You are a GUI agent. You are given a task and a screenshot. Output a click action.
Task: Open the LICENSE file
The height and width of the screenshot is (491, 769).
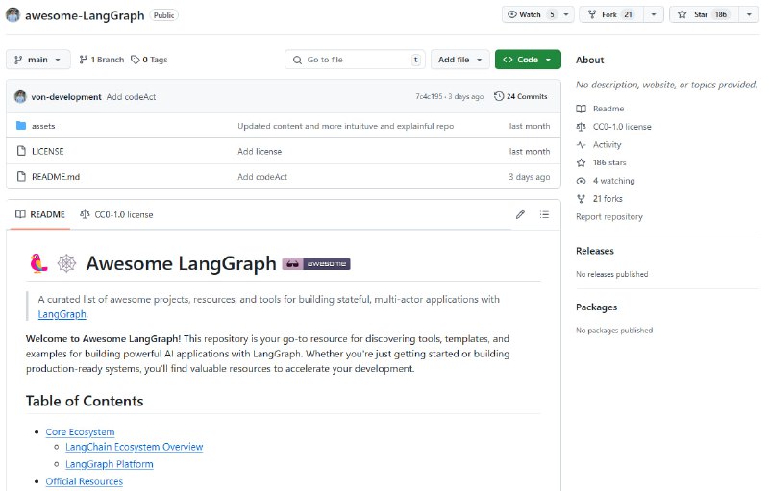[x=47, y=152]
